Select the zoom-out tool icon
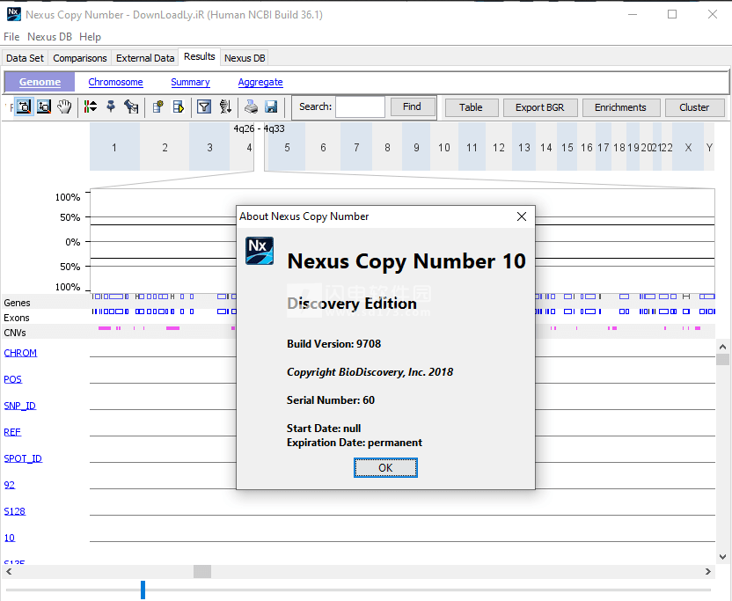Viewport: 732px width, 601px height. [44, 106]
